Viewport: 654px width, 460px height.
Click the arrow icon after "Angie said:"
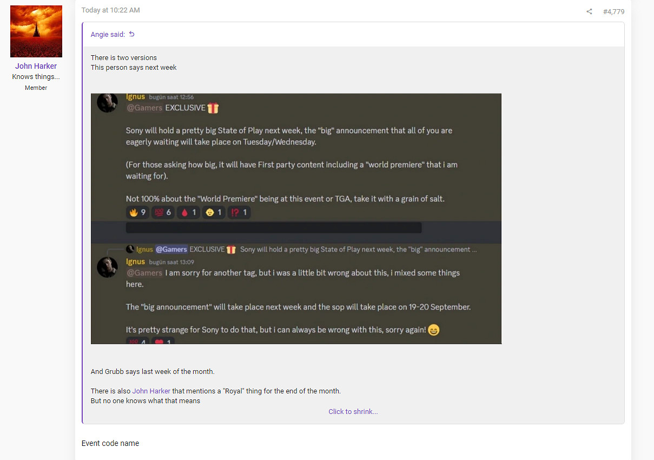coord(131,34)
